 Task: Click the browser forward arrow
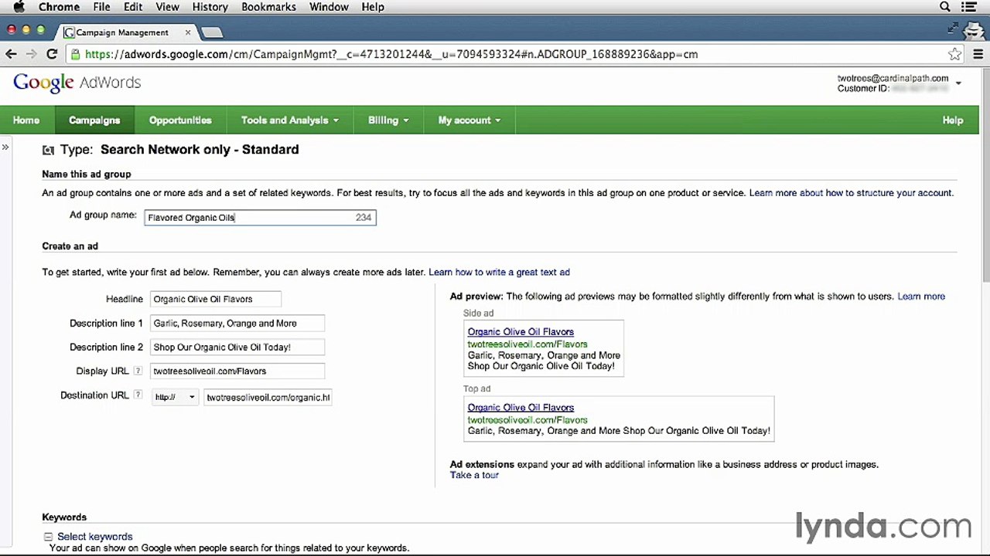pyautogui.click(x=31, y=54)
